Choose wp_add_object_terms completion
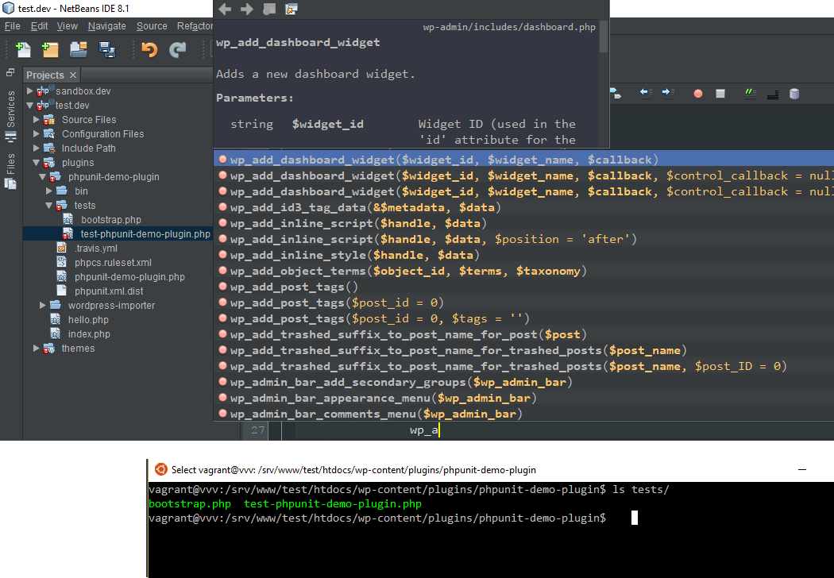Screen dimensions: 834x578 [523, 272]
